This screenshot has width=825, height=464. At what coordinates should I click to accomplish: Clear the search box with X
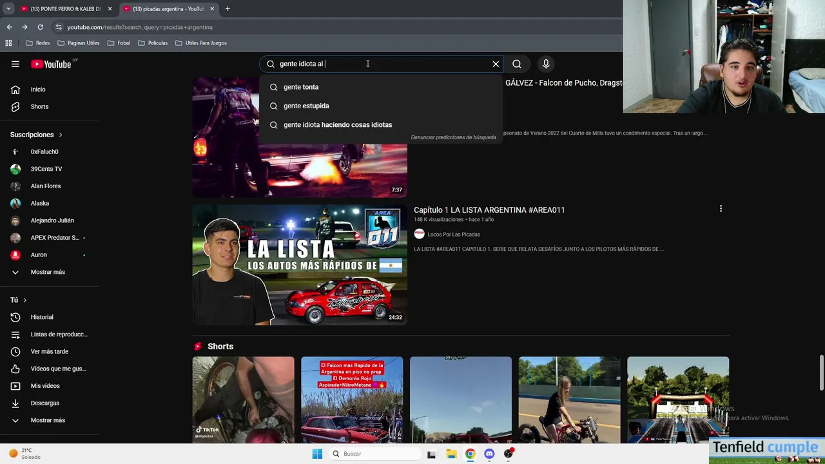click(496, 64)
